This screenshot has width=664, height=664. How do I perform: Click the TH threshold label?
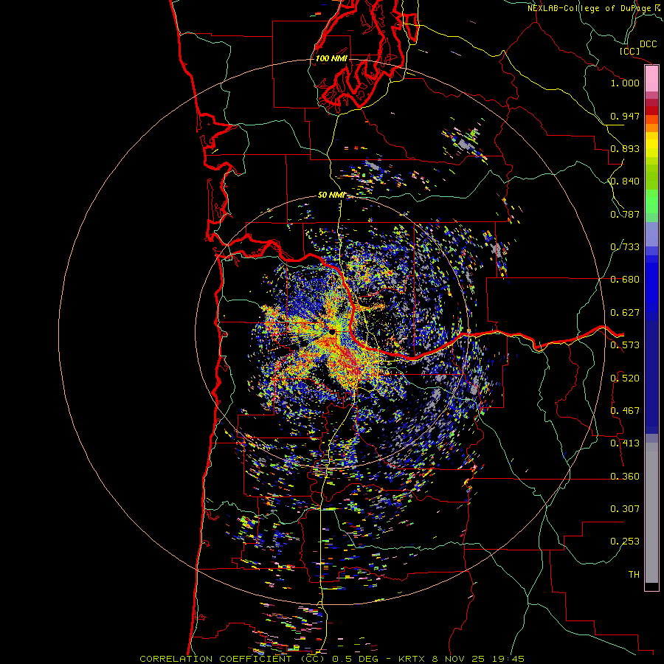[634, 575]
